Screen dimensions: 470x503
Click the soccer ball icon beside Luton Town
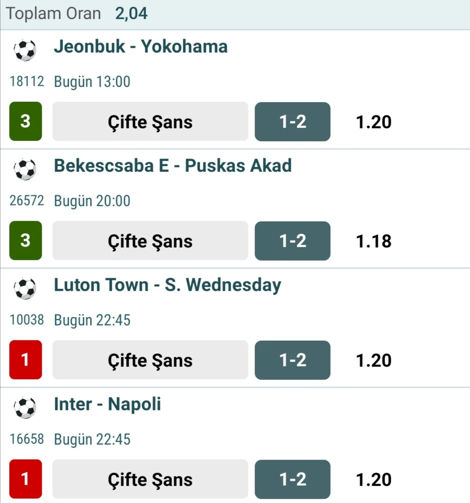(25, 288)
